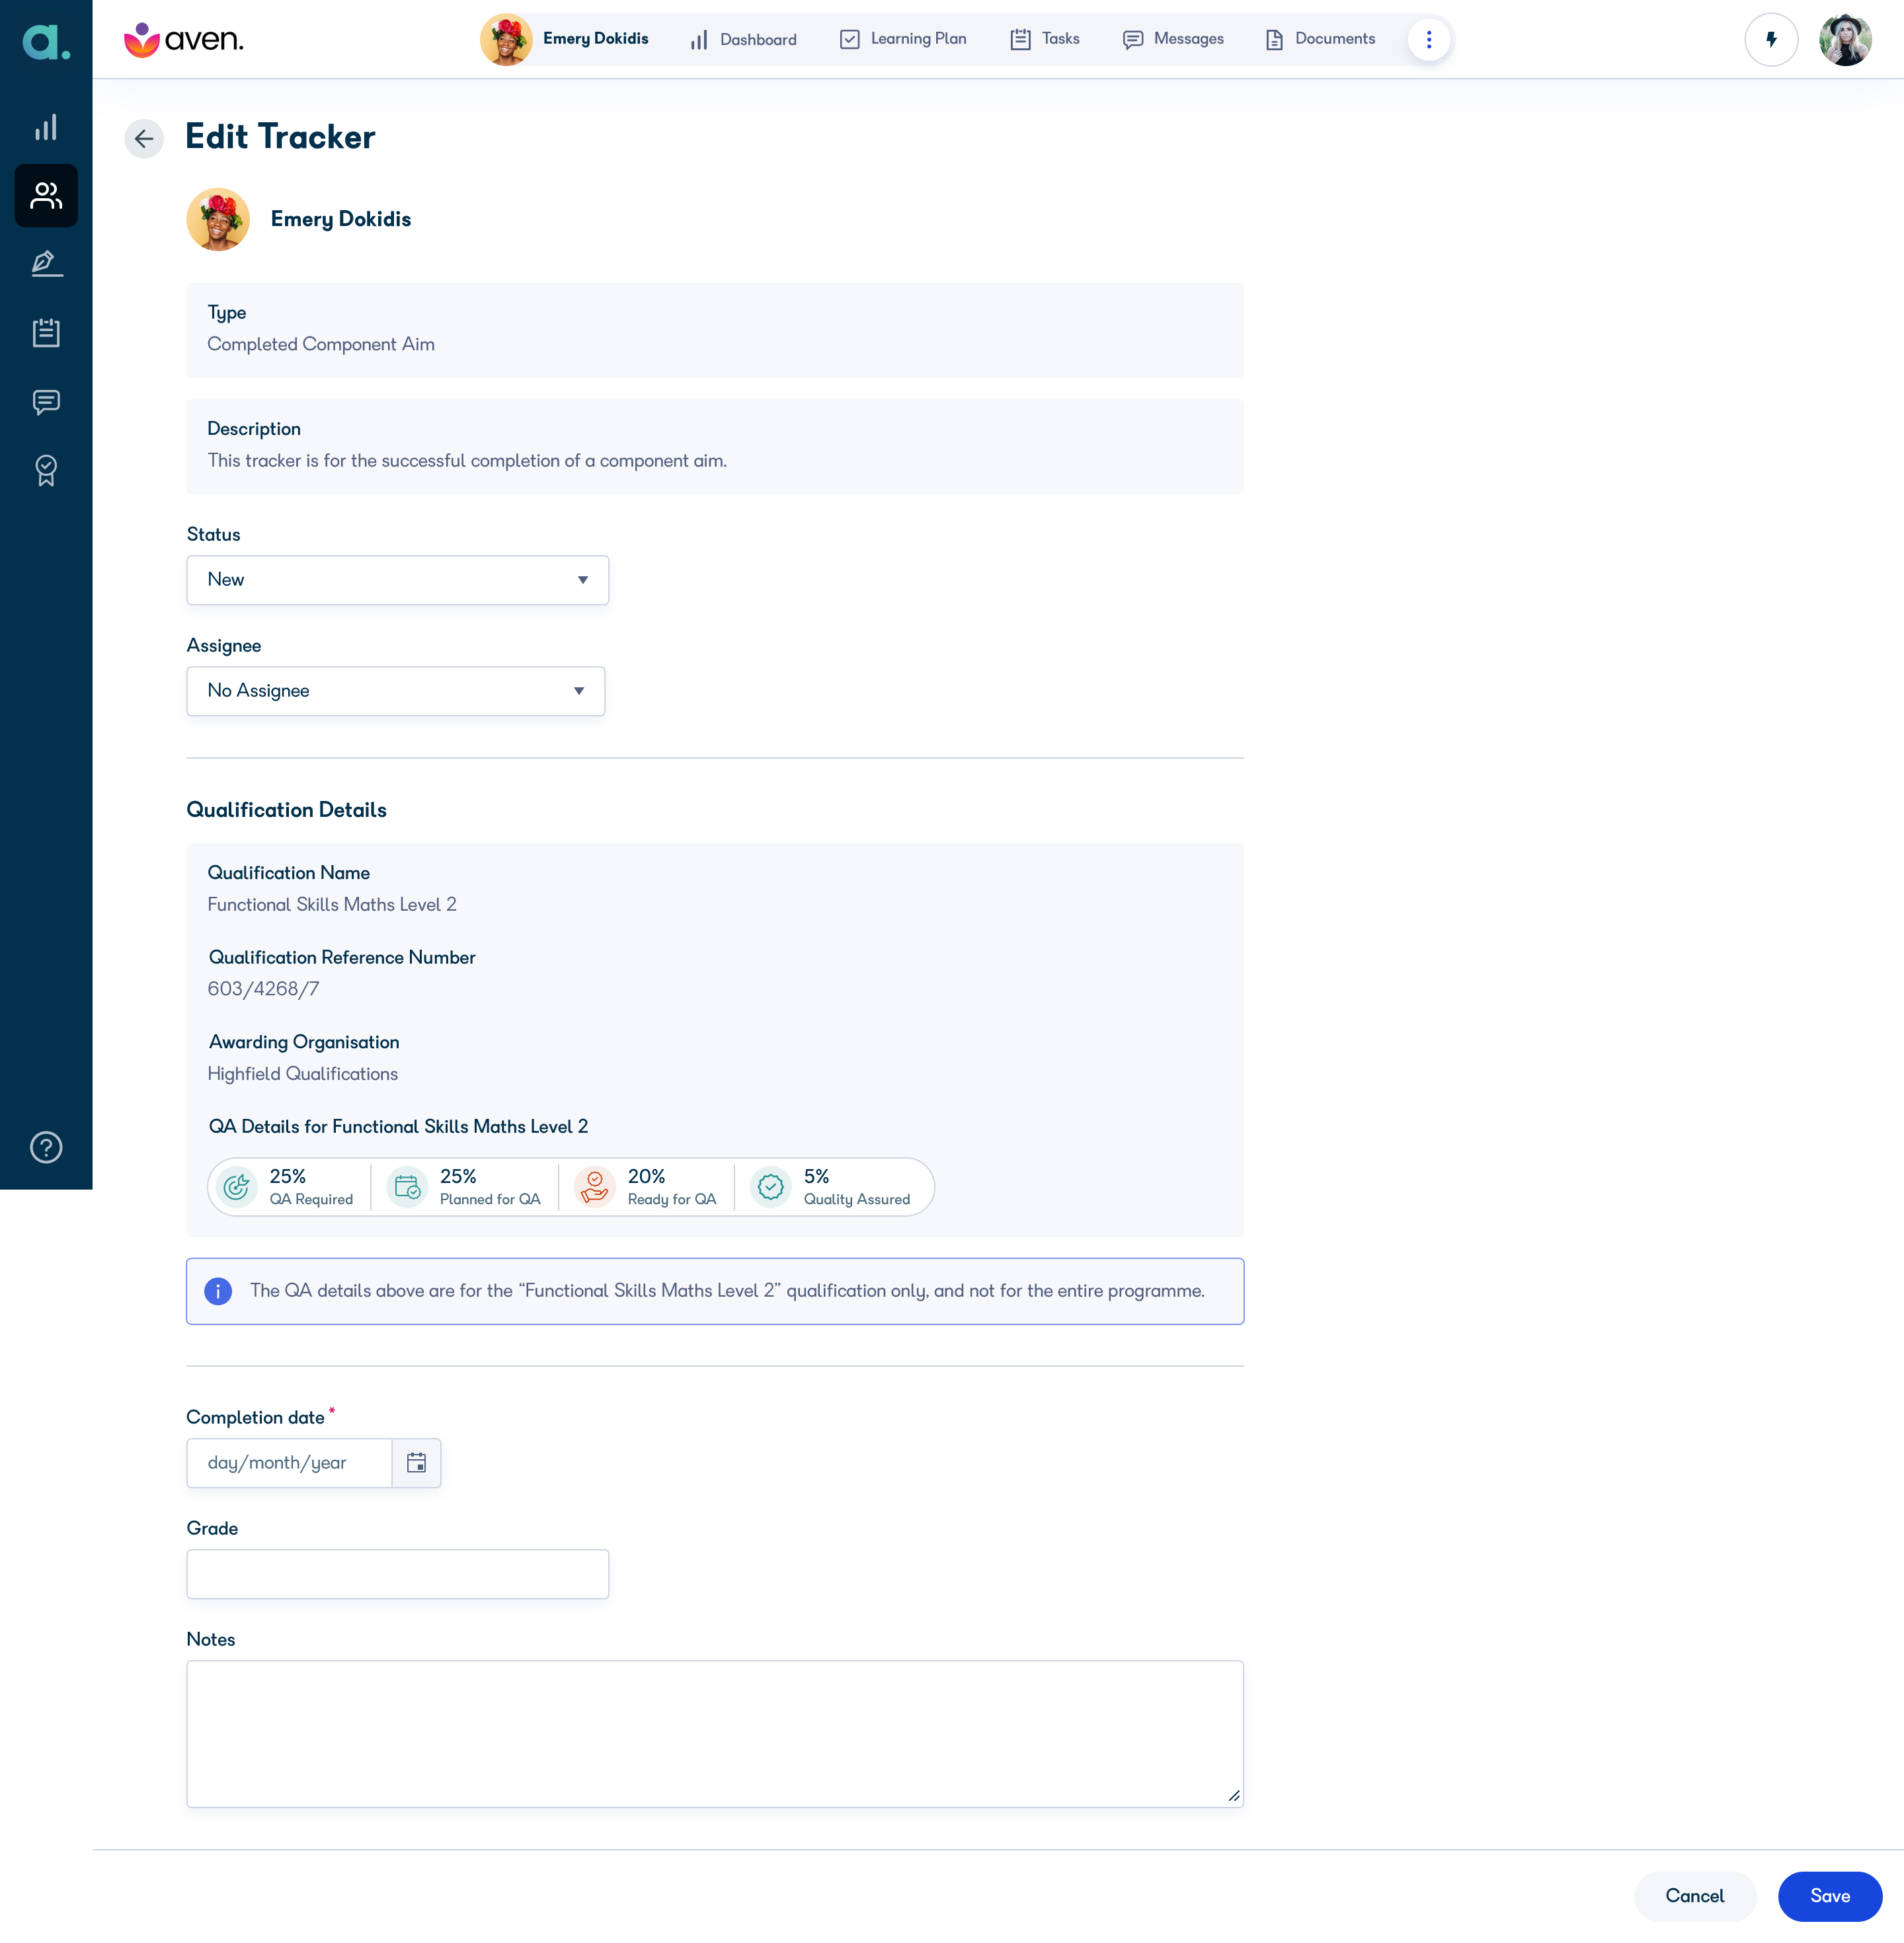Click the '5% Quality Assured' statistic
This screenshot has height=1943, width=1904.
tap(832, 1186)
